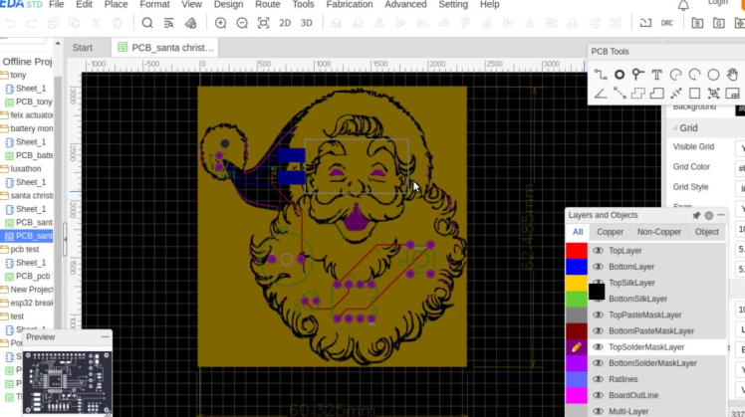Select PCB_tony in the project tree
Screen dimensions: 745x417
tap(33, 102)
